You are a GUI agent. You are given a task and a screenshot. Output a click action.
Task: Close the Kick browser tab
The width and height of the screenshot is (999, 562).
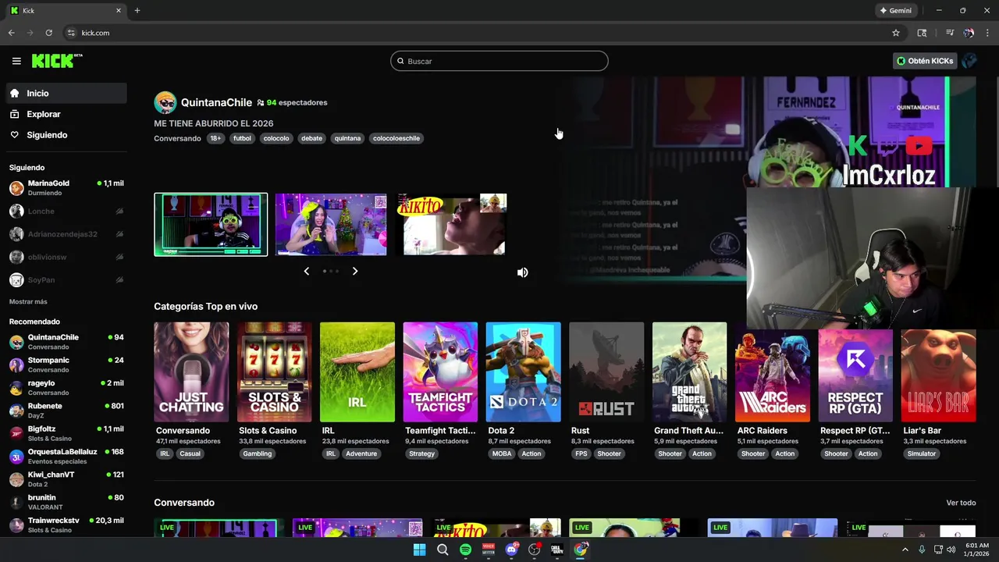pyautogui.click(x=119, y=10)
